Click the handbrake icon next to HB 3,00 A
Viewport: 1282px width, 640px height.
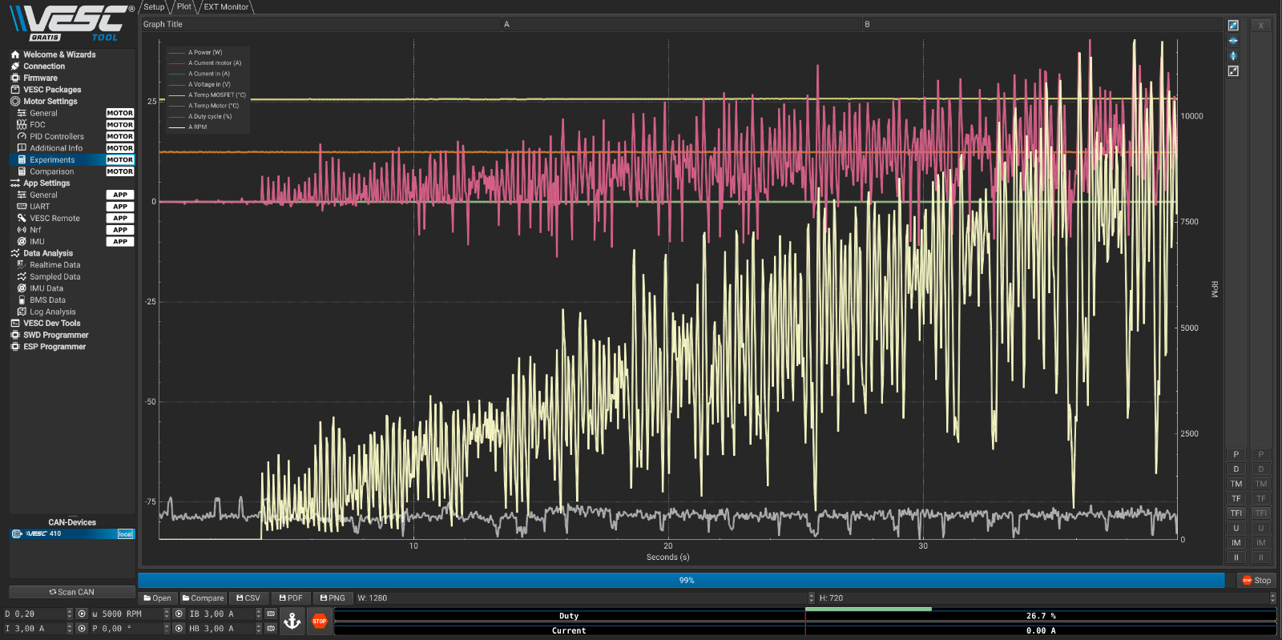tap(271, 629)
